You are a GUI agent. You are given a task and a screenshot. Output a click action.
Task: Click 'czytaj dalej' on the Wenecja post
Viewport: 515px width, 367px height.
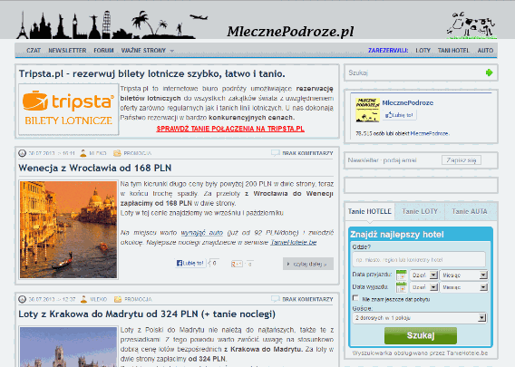308,264
